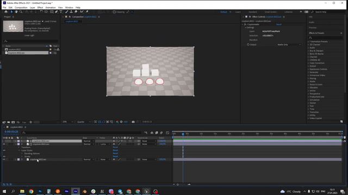
Task: Delete selected project item with trash icon
Action: click(x=30, y=122)
